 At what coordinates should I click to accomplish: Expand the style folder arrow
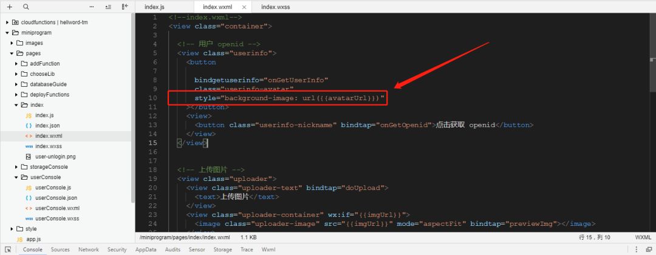point(12,229)
